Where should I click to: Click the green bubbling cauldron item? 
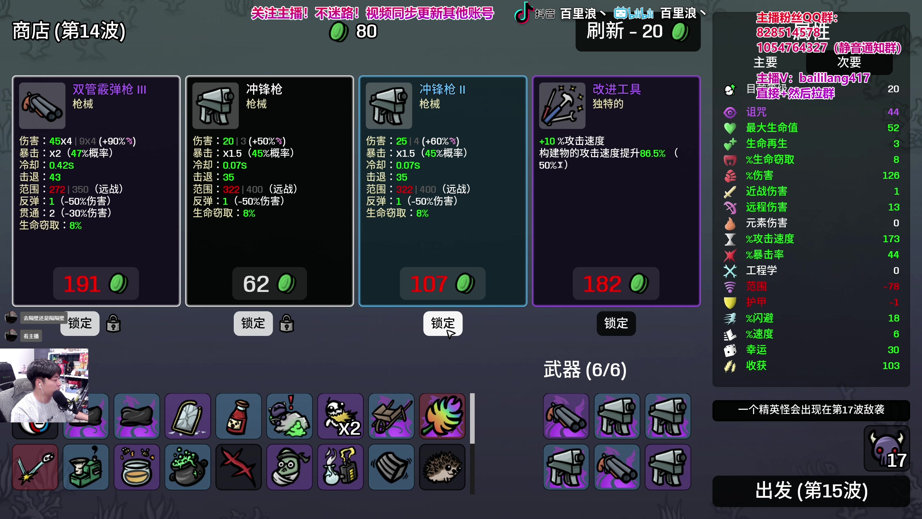[x=188, y=467]
